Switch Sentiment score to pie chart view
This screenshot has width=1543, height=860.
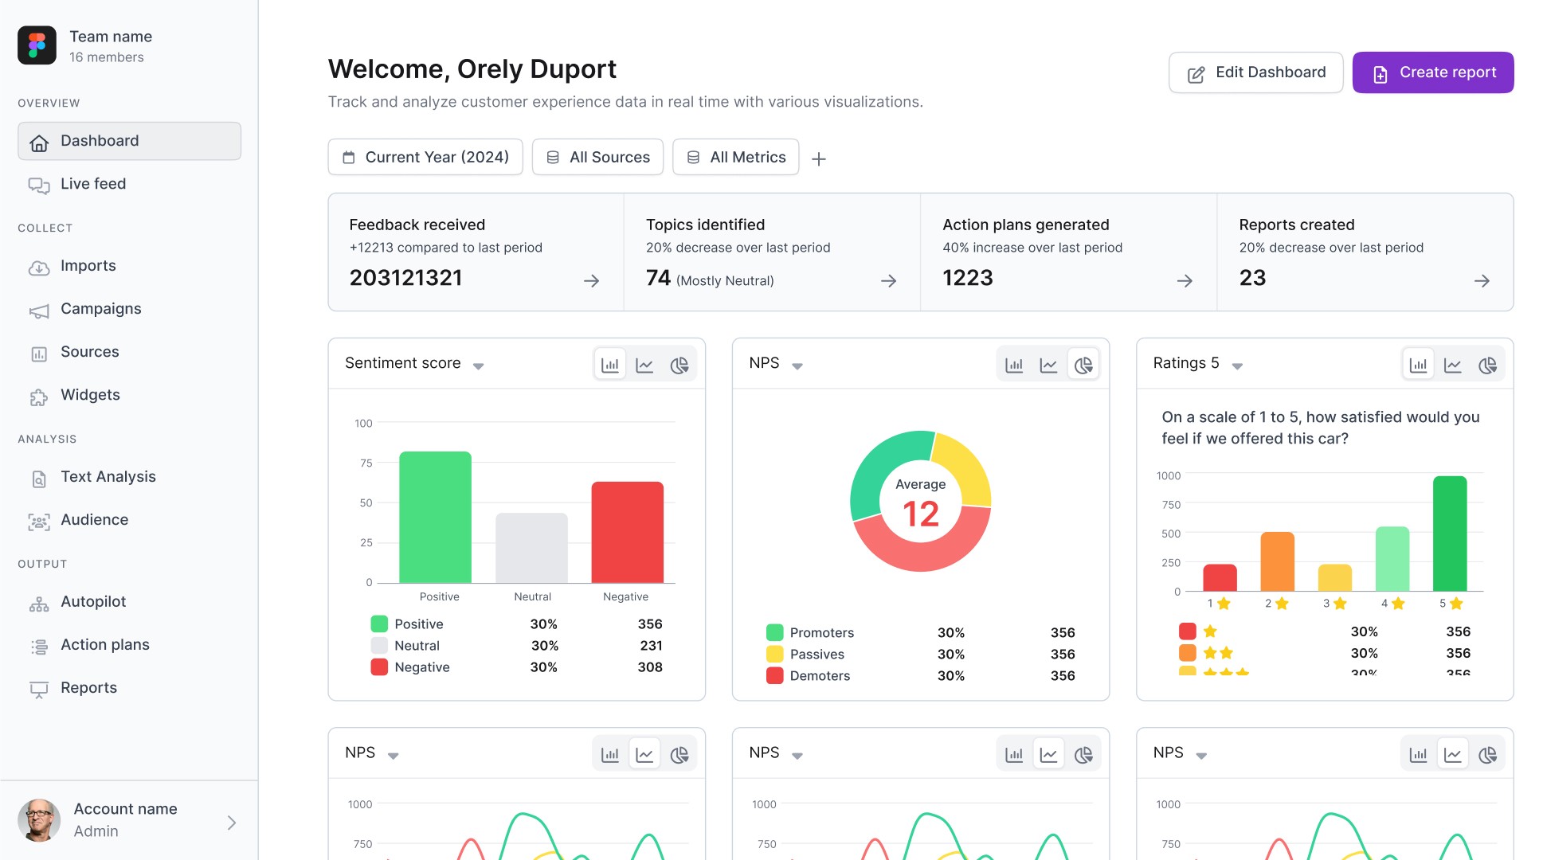point(679,365)
